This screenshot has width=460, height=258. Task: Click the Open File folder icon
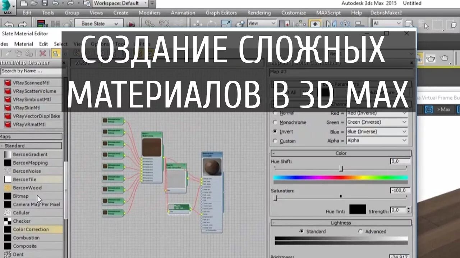(34, 3)
